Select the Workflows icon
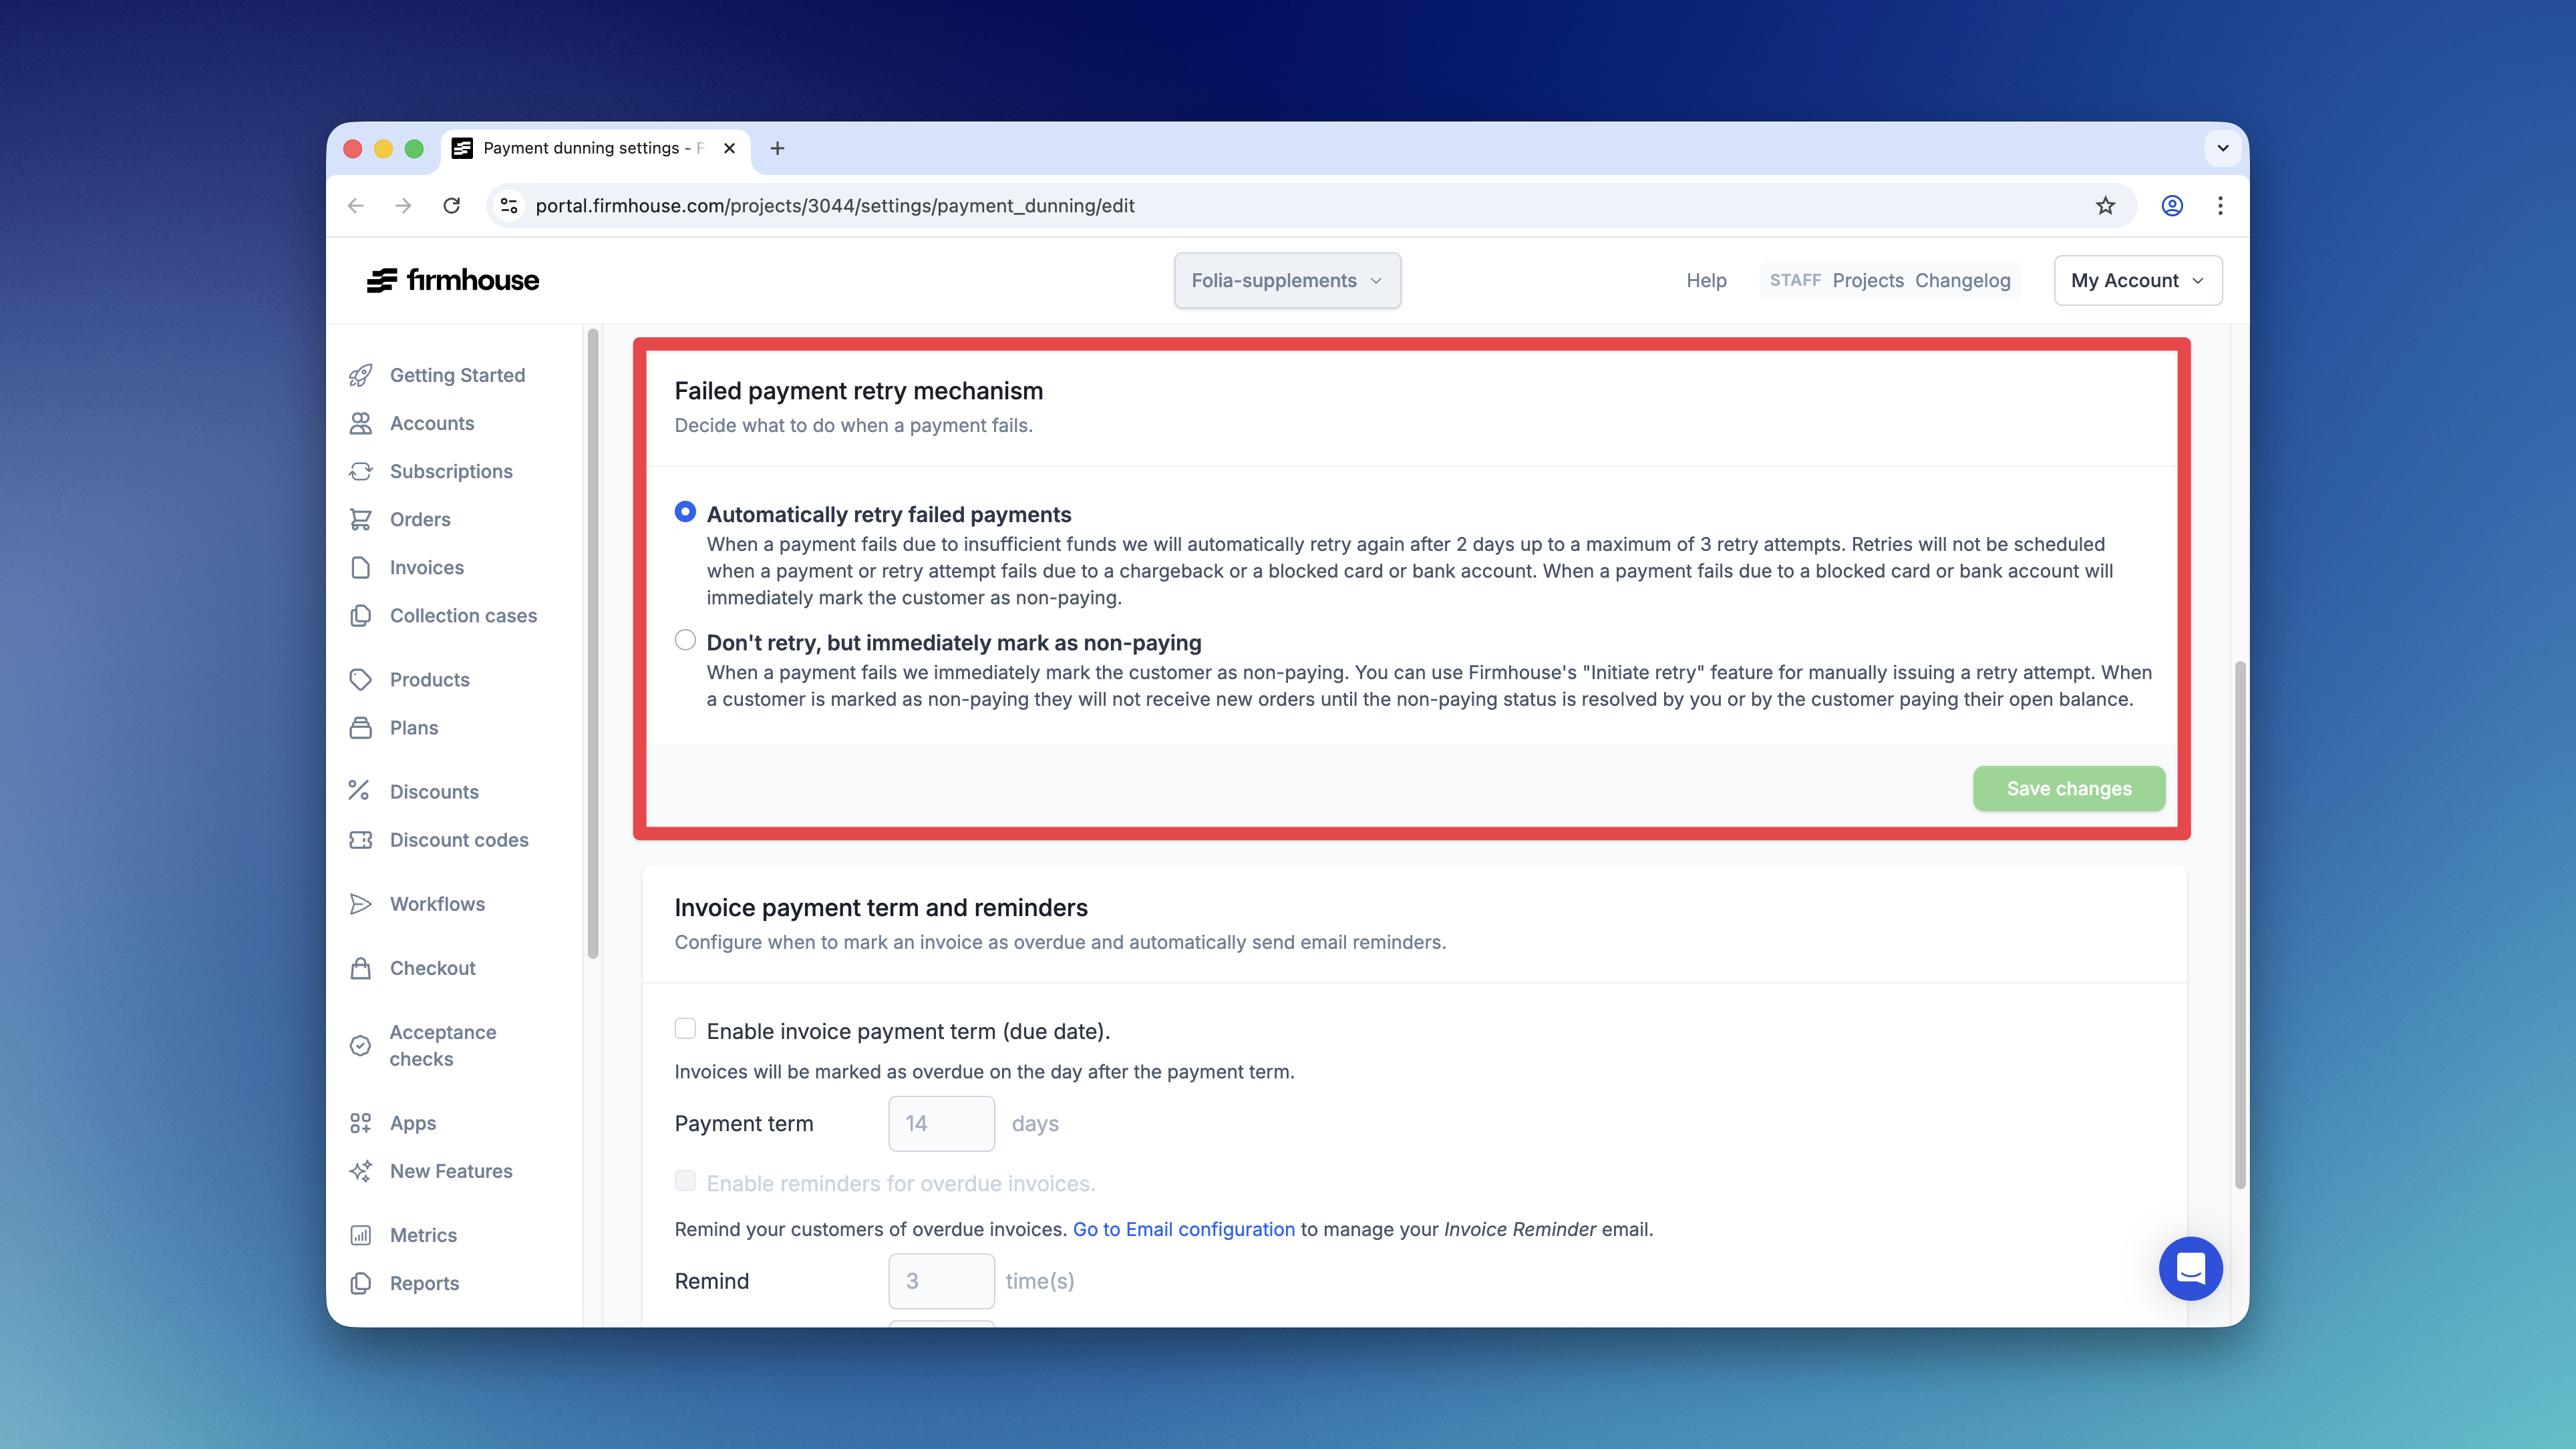 (362, 903)
